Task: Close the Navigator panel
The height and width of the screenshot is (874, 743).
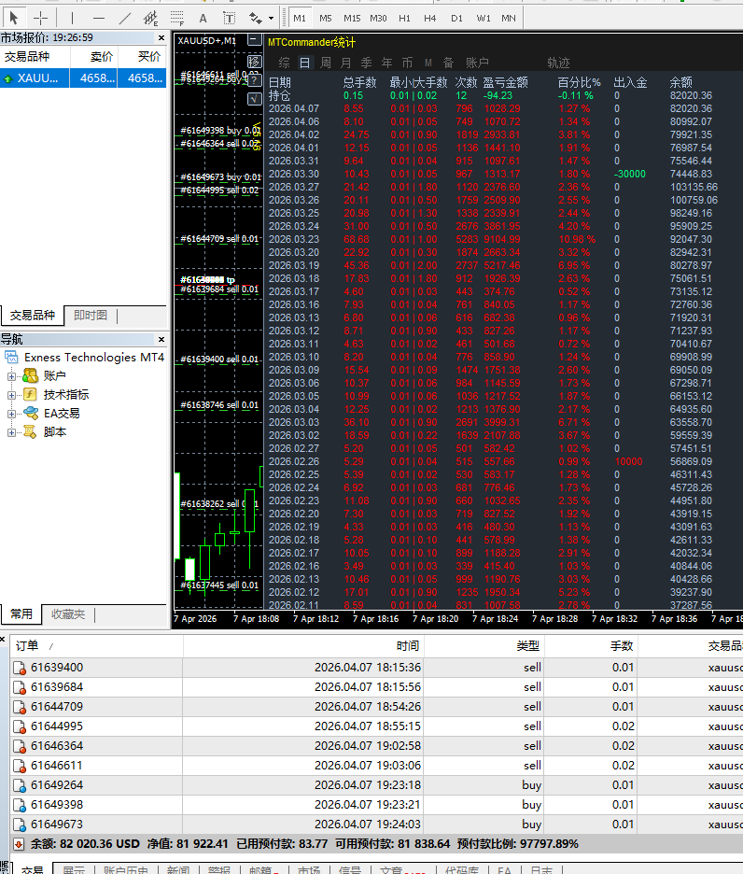Action: [x=161, y=339]
